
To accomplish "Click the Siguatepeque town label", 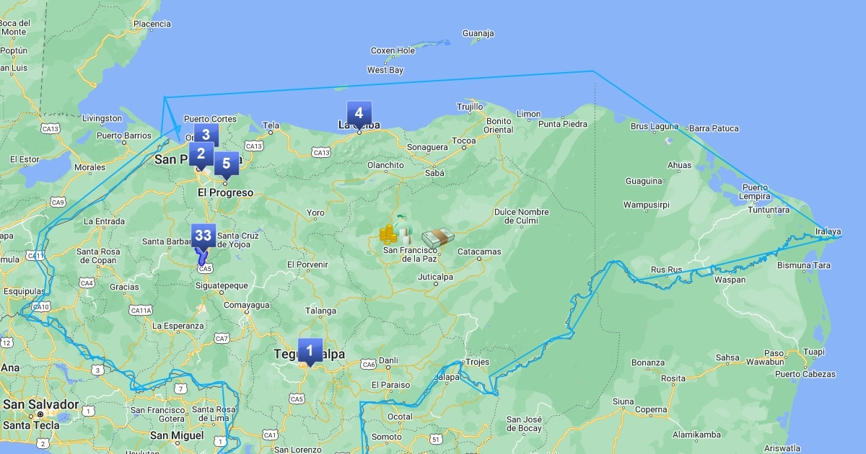I will (222, 285).
